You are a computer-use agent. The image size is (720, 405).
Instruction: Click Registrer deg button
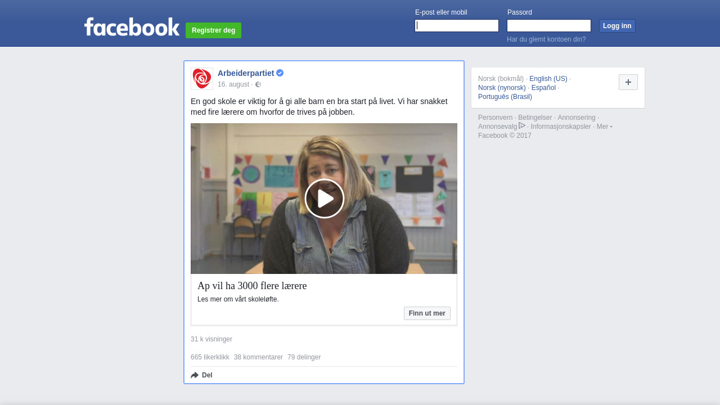213,30
